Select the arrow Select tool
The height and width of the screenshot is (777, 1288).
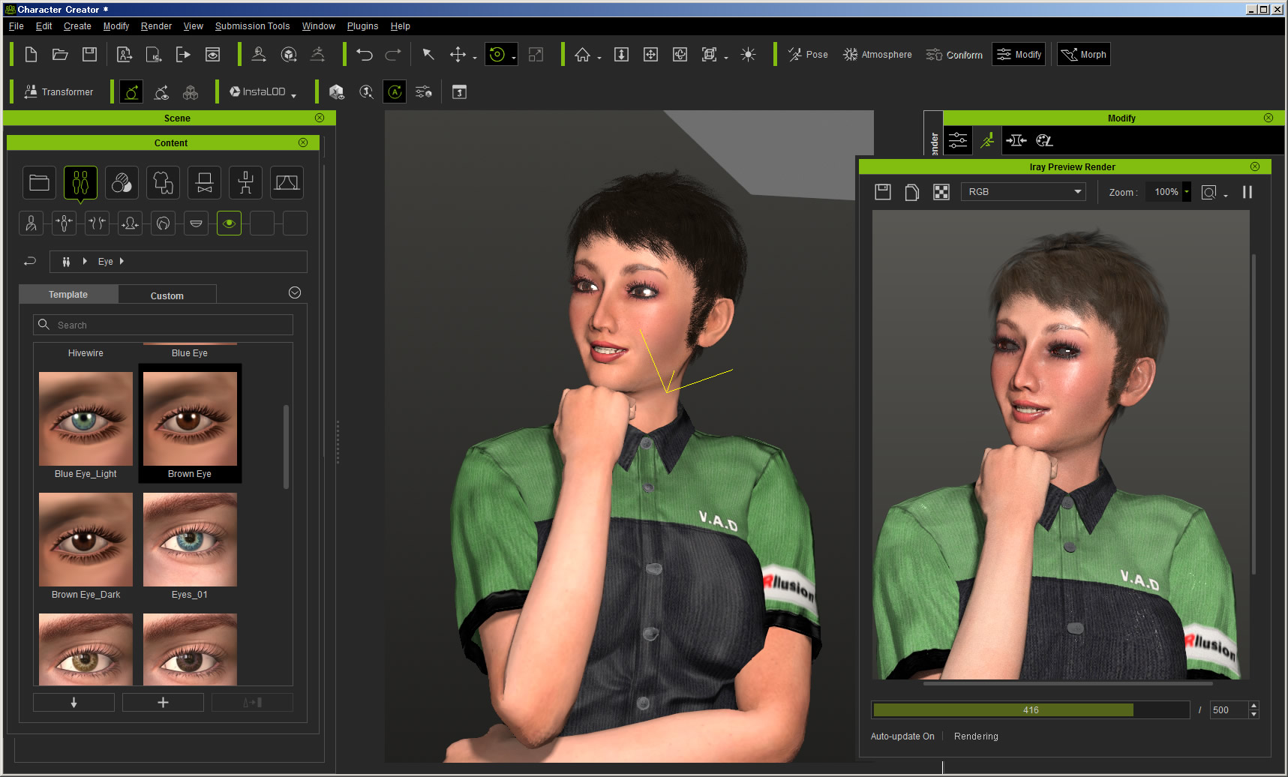pyautogui.click(x=428, y=55)
